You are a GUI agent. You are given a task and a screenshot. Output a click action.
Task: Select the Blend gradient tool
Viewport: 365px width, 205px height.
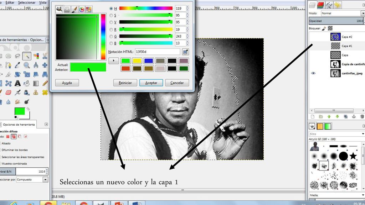36,83
